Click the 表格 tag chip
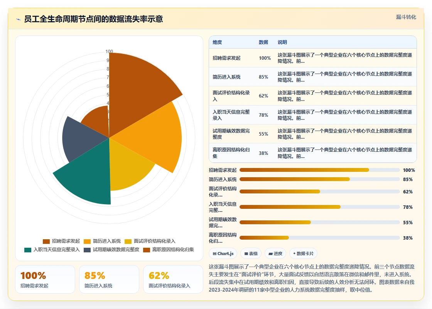432x309 pixels. click(x=251, y=254)
